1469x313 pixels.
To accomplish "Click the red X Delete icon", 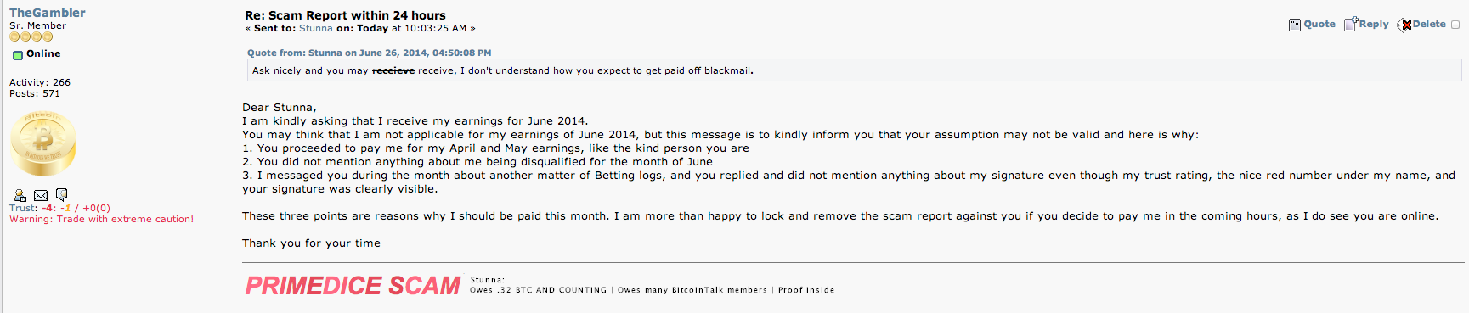I will (x=1404, y=25).
